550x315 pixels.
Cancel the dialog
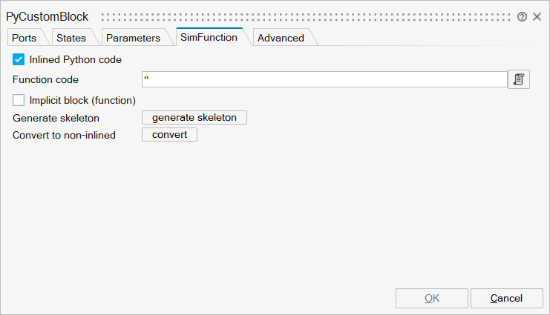506,298
